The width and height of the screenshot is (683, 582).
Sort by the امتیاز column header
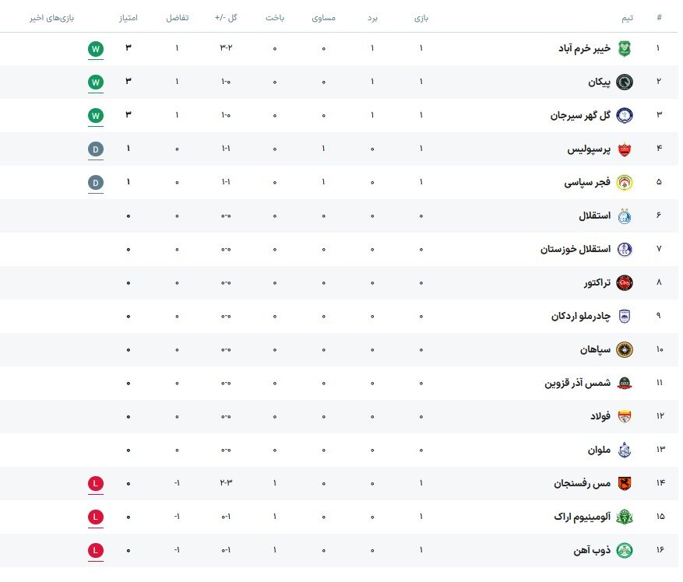(x=128, y=18)
